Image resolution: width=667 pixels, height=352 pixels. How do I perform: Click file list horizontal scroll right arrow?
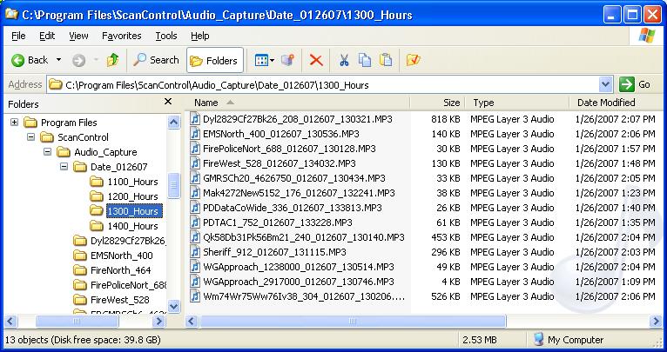(657, 322)
